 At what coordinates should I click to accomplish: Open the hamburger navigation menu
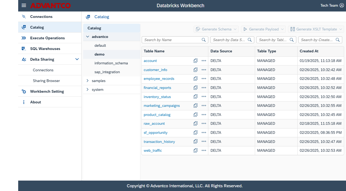pos(24,5)
